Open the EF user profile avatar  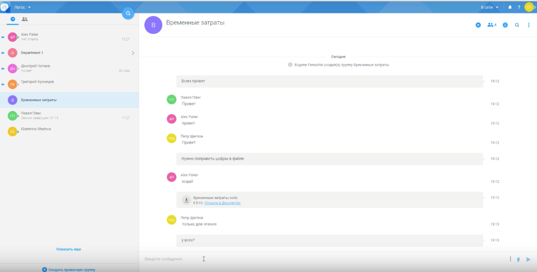point(529,7)
